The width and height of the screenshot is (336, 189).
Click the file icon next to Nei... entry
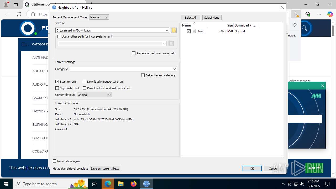click(x=194, y=31)
